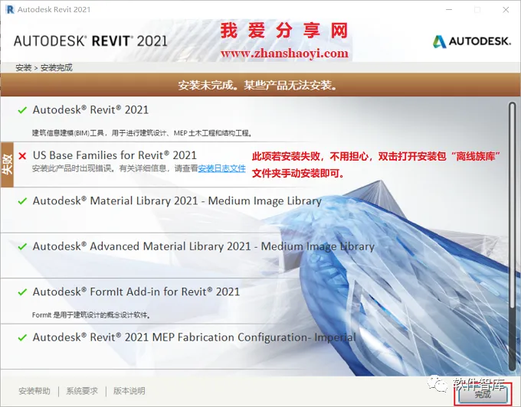Click checkmark beside Advanced Material Library 2021
The width and height of the screenshot is (521, 407).
pos(22,246)
